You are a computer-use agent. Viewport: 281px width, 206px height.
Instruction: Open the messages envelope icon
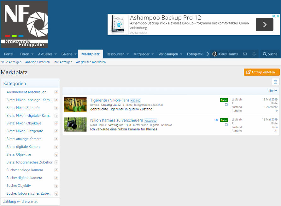[x=245, y=54]
